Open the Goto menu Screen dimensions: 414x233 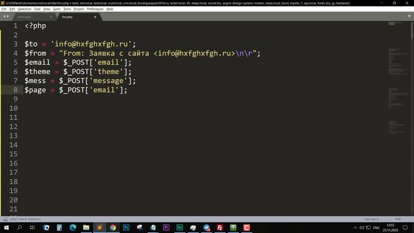point(56,9)
